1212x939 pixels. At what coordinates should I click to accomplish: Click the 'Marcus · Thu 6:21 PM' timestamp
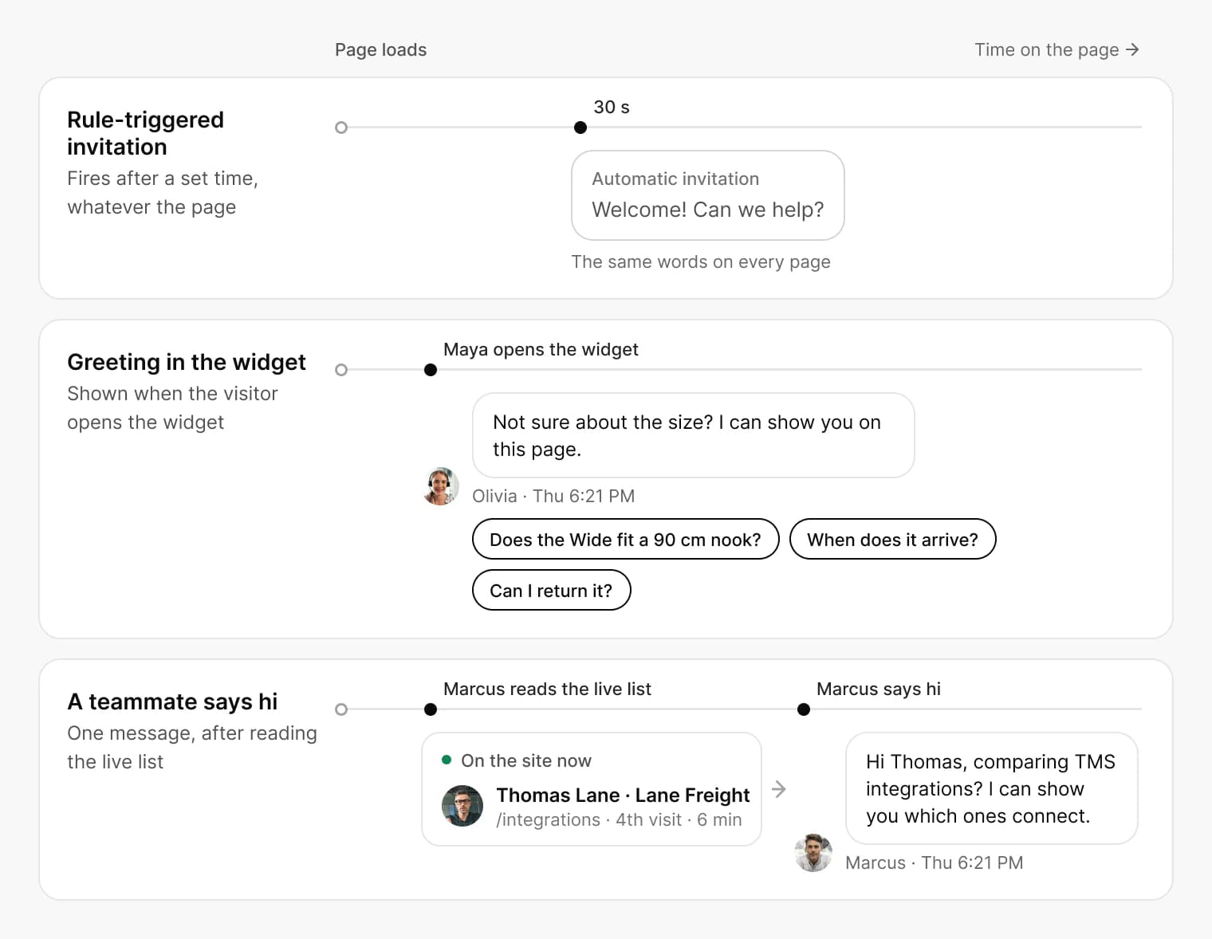click(x=934, y=862)
